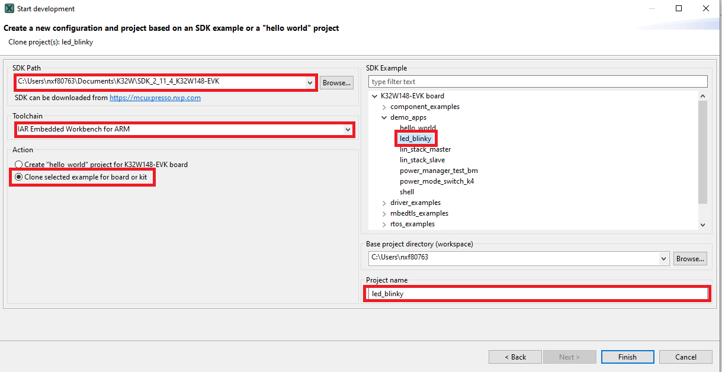Select the shell demo app
Screen dimensions: 722x372
point(407,192)
